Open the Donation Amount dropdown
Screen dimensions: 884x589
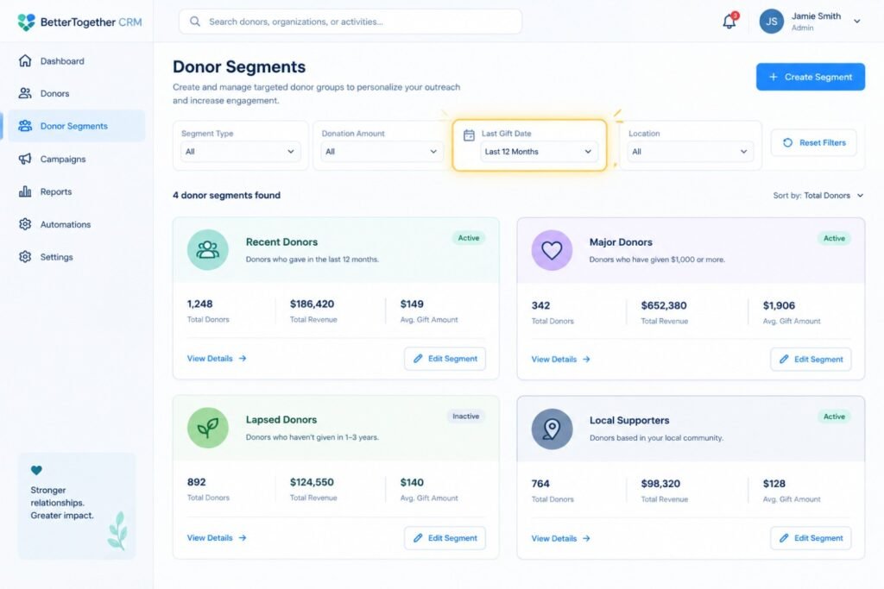(x=381, y=152)
